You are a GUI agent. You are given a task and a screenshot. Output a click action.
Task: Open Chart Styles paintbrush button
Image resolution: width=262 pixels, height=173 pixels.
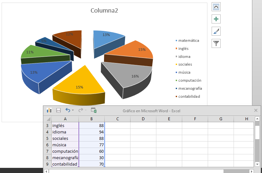point(216,31)
